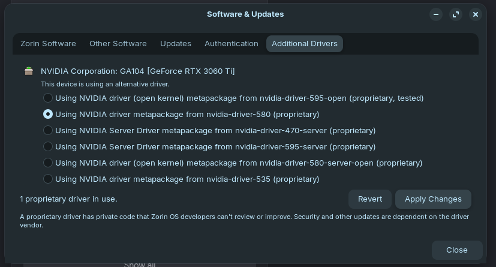The width and height of the screenshot is (496, 267).
Task: Select nvidia-driver-580-server-open radio option
Action: (x=48, y=163)
